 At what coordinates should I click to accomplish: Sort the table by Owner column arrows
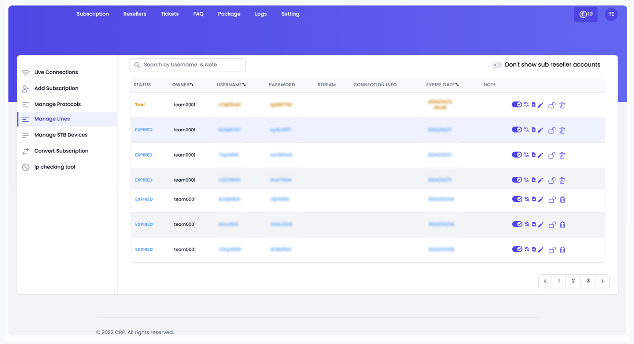coord(192,85)
